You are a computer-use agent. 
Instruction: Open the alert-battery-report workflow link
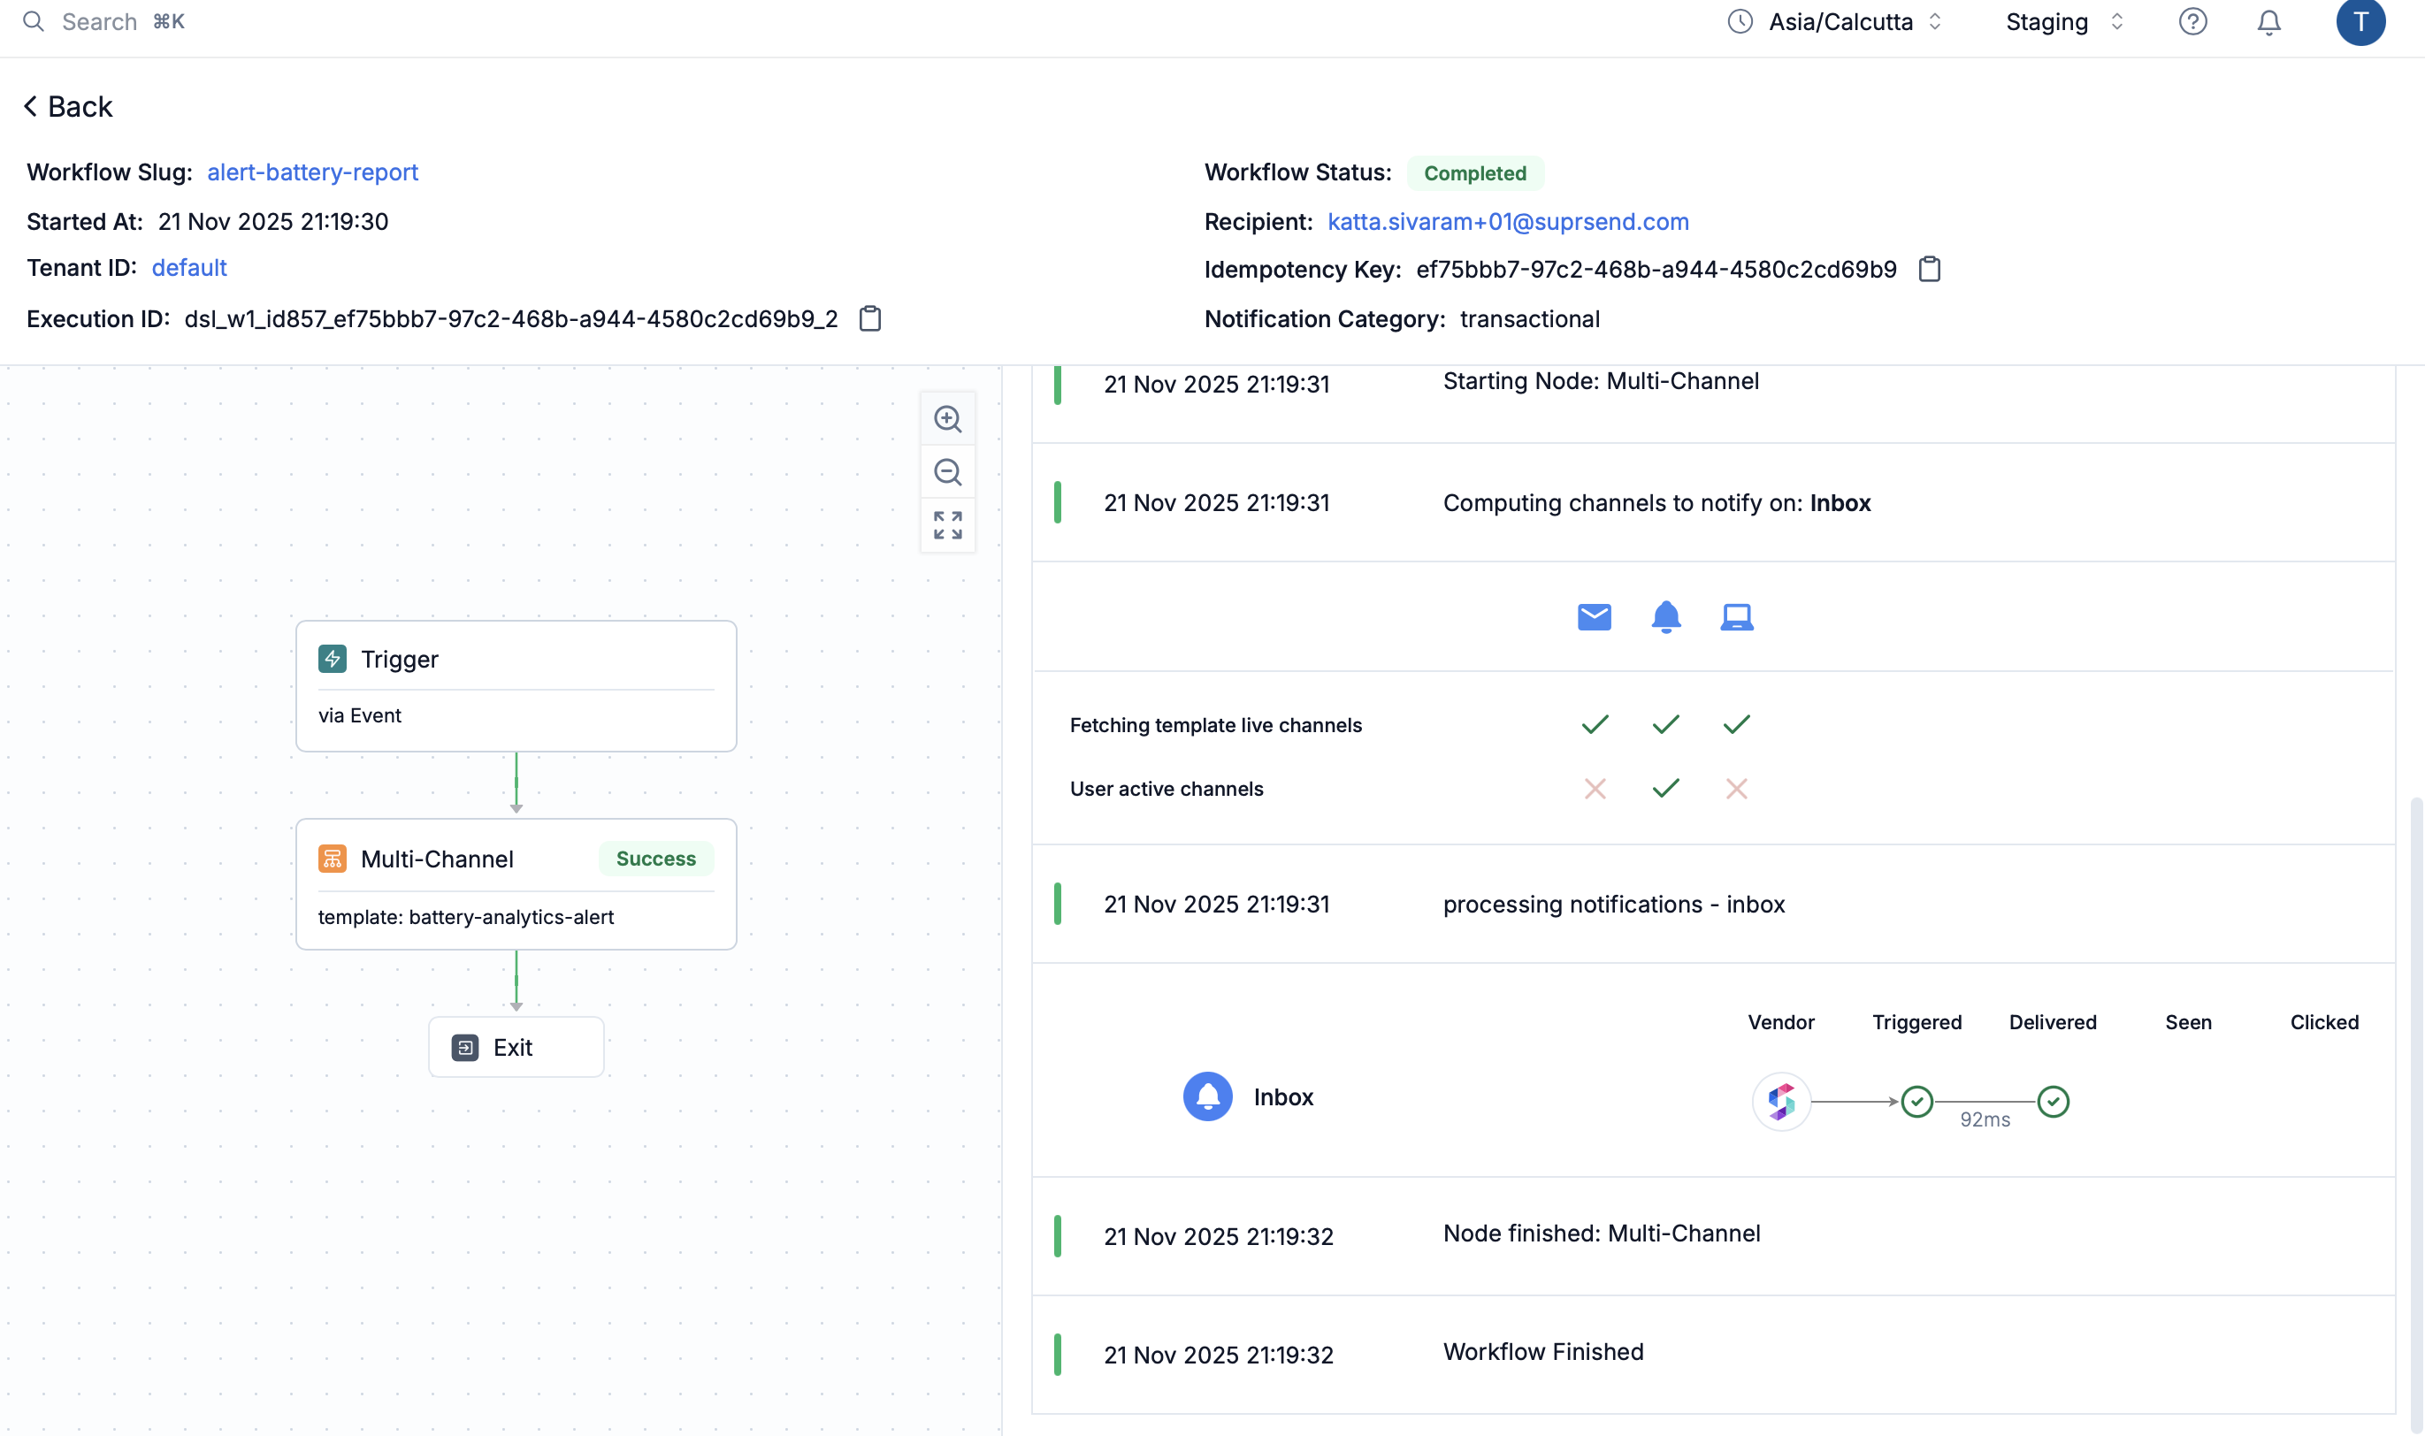coord(312,172)
